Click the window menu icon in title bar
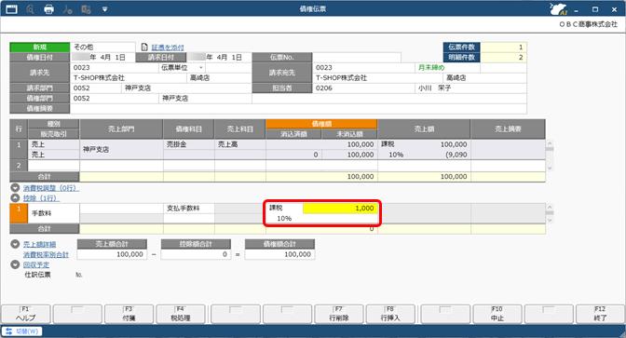This screenshot has height=338, width=626. coord(11,8)
